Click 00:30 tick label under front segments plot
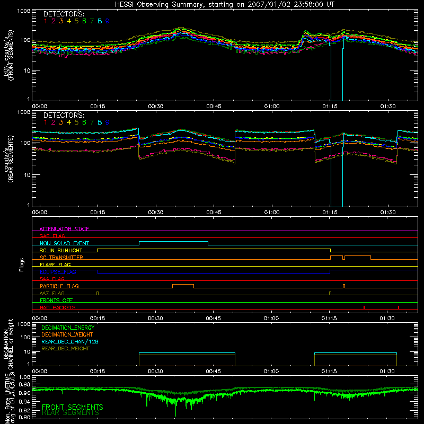This screenshot has height=424, width=424. tap(156, 107)
